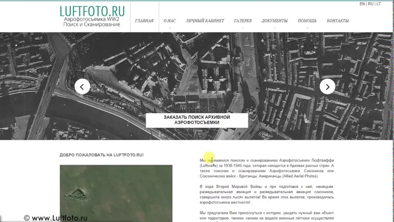Open the ГЛАВНАЯ menu item

click(x=144, y=21)
